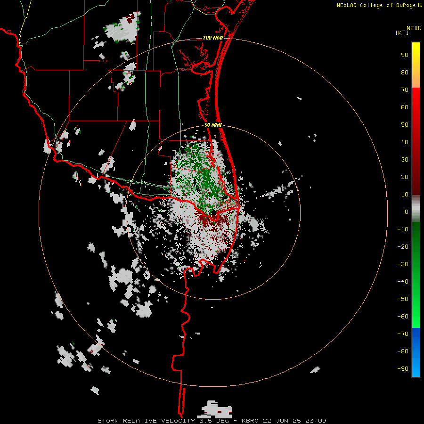Click the "70" value on the velocity scale

tap(405, 90)
